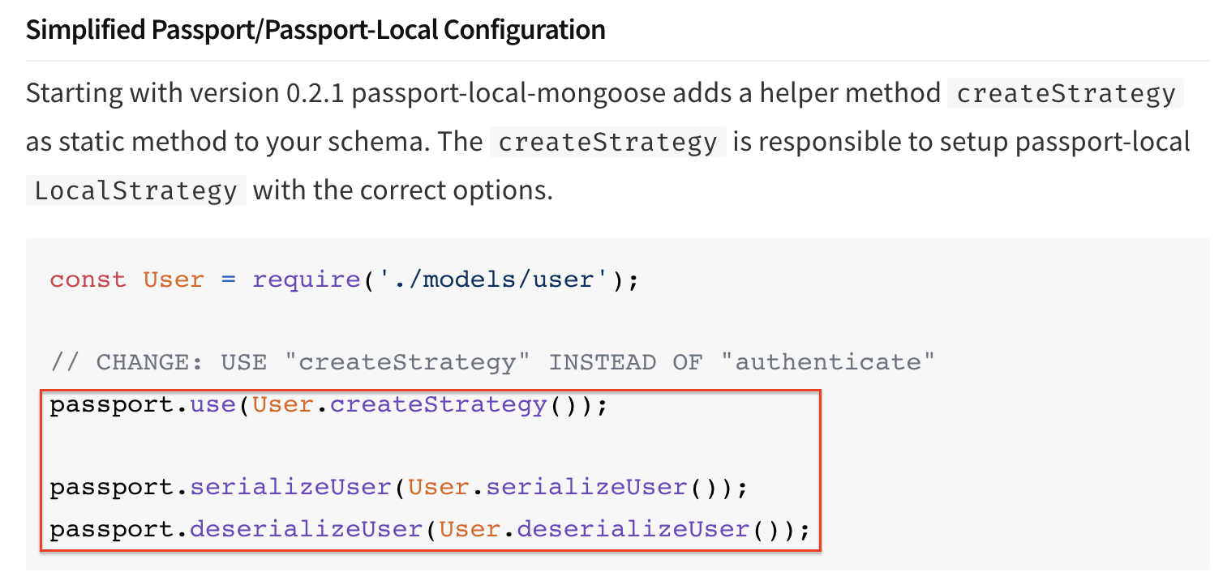Click the comment line starting "// CHANGE: USE"

(x=492, y=361)
